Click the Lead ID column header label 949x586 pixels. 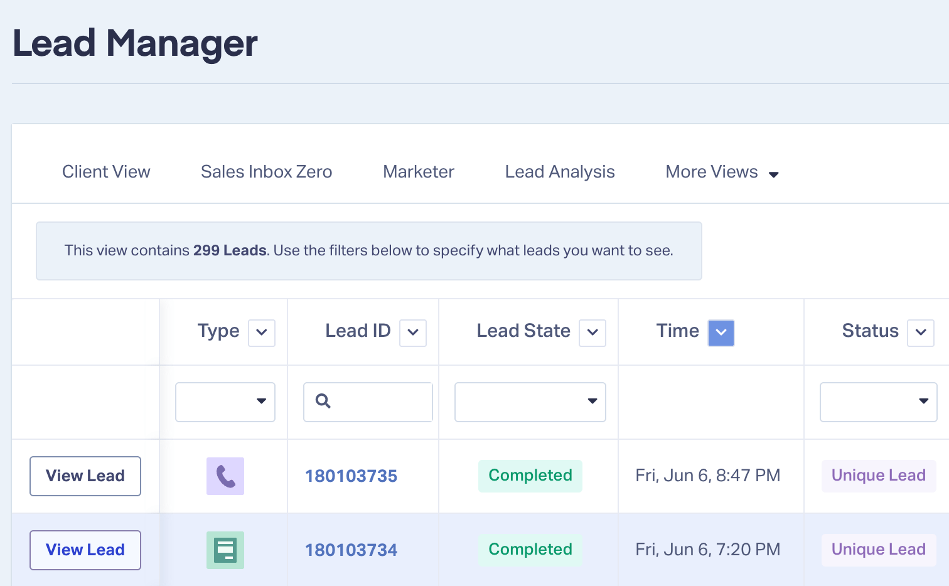pos(358,331)
